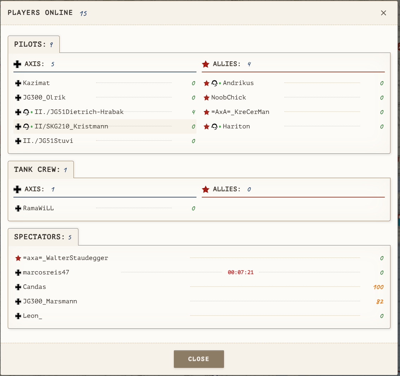The height and width of the screenshot is (376, 400).
Task: Click Candas score of 100
Action: (378, 287)
